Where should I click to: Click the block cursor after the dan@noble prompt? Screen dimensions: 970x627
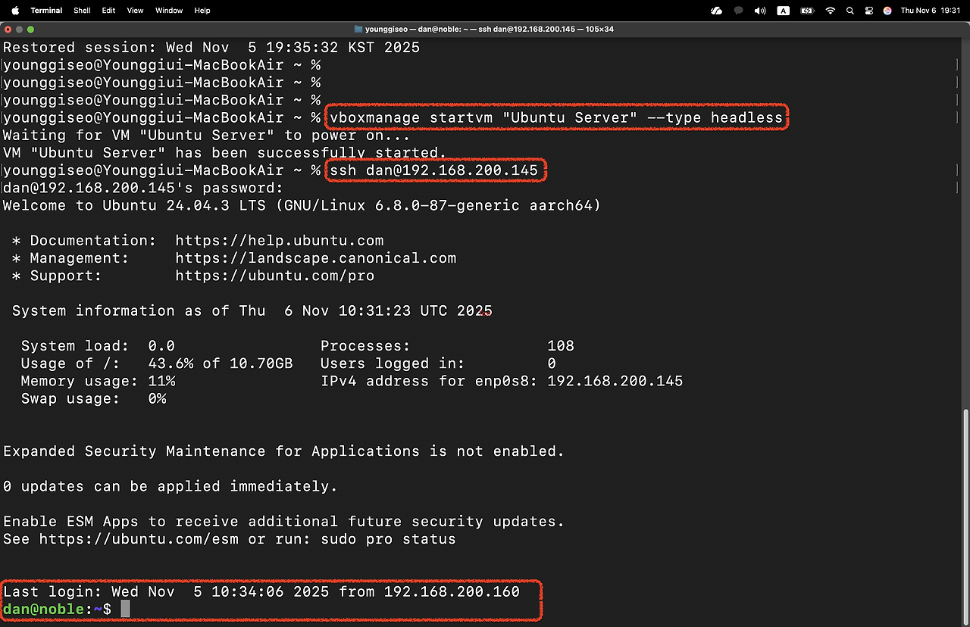click(x=126, y=610)
